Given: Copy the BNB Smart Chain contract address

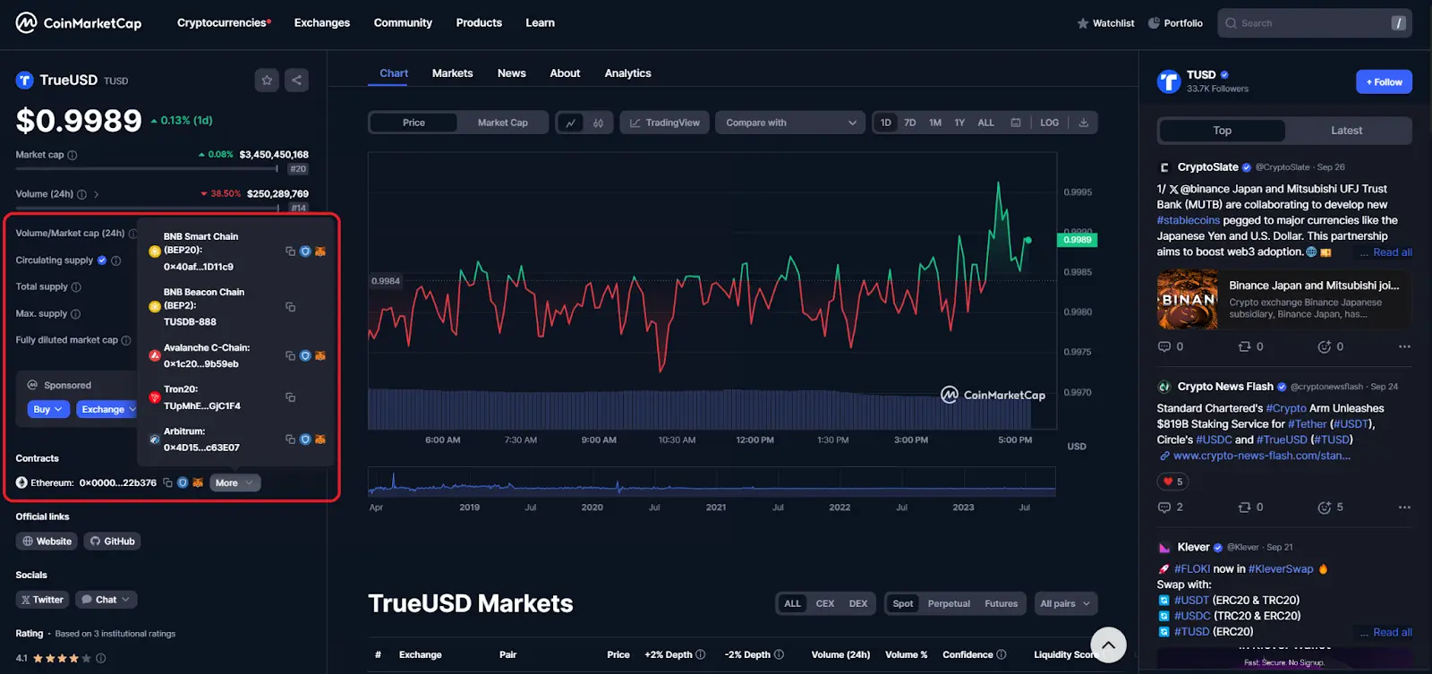Looking at the screenshot, I should 290,252.
